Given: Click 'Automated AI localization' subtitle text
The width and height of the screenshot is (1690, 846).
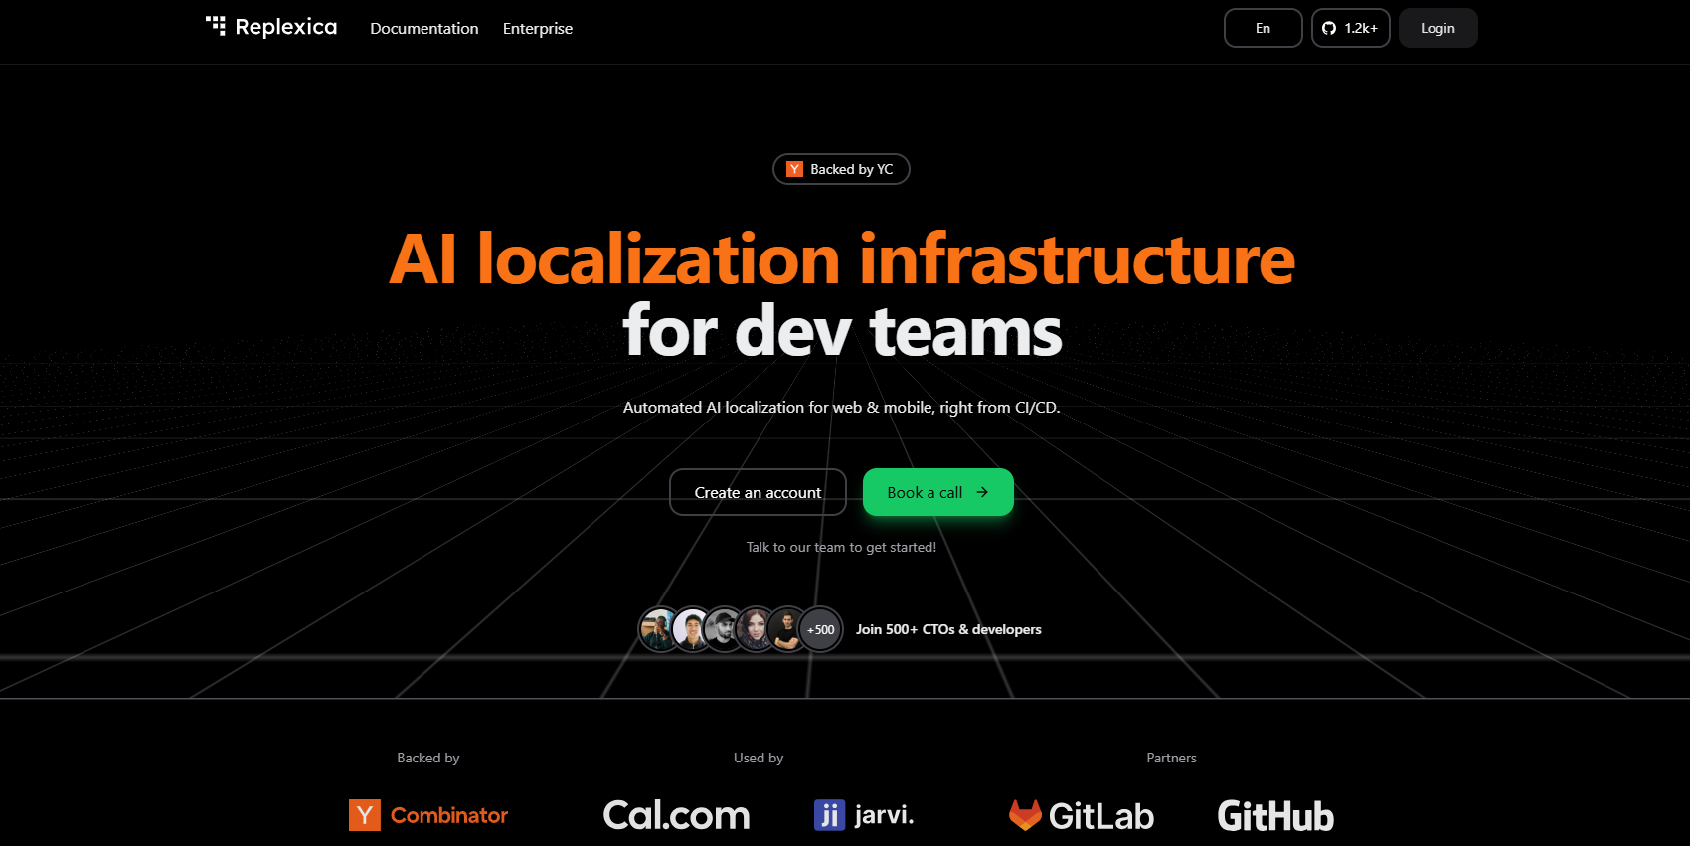Looking at the screenshot, I should click(x=841, y=407).
